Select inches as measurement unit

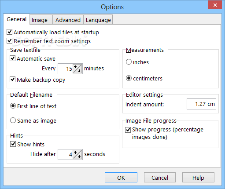pyautogui.click(x=129, y=62)
